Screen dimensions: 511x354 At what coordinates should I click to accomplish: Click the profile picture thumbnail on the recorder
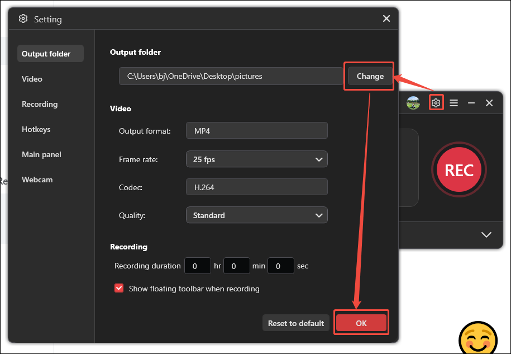point(413,102)
